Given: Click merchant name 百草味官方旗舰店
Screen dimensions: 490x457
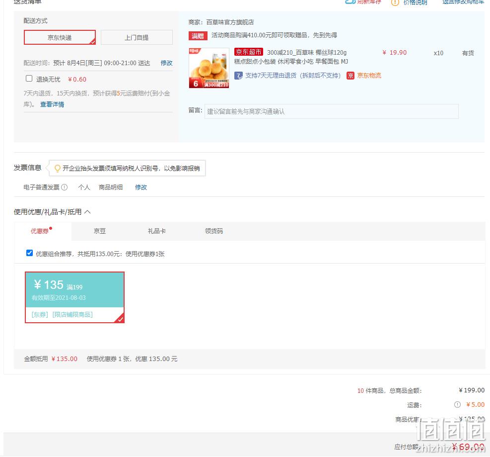Looking at the screenshot, I should click(x=230, y=22).
